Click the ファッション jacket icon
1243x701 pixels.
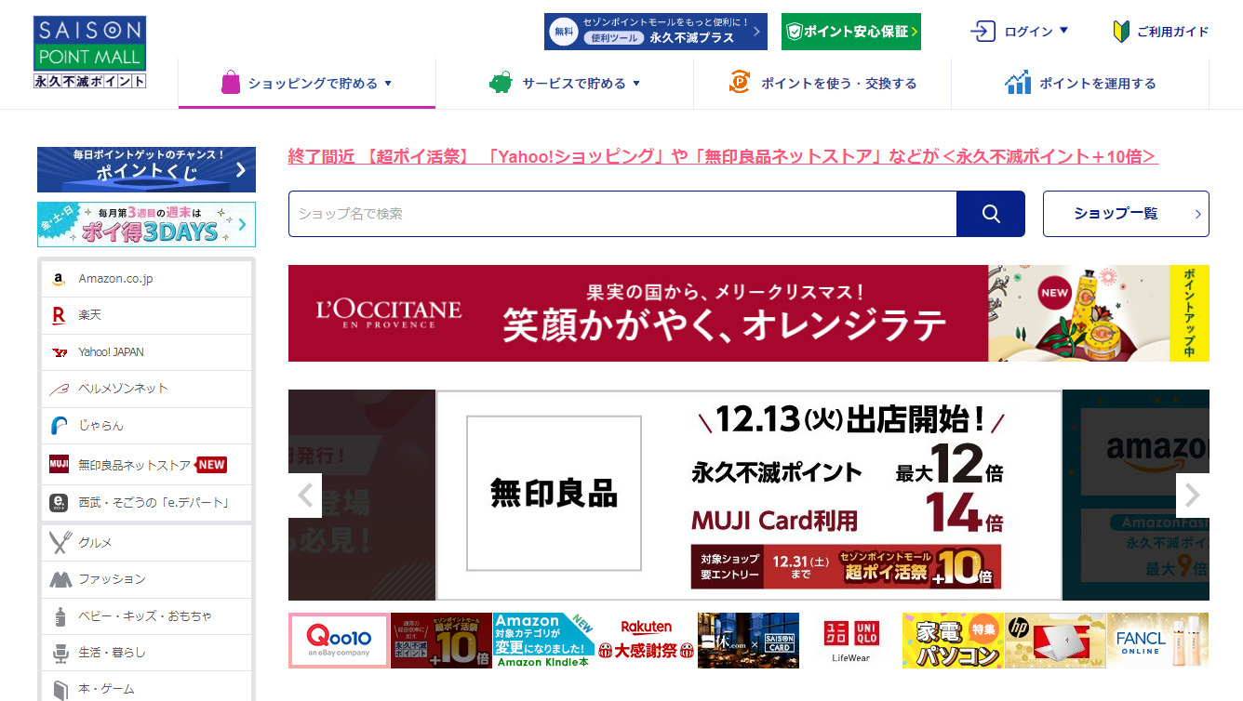[x=60, y=579]
